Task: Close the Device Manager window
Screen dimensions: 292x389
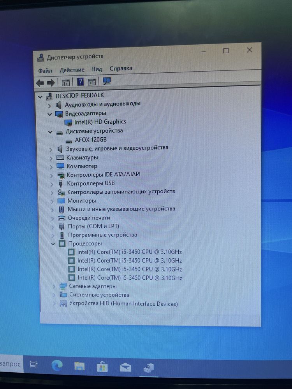Action: click(x=249, y=50)
